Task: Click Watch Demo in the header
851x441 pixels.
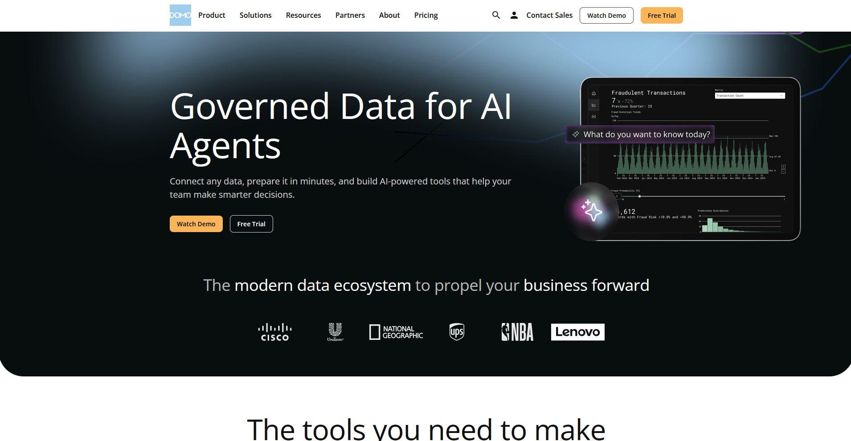Action: coord(606,15)
